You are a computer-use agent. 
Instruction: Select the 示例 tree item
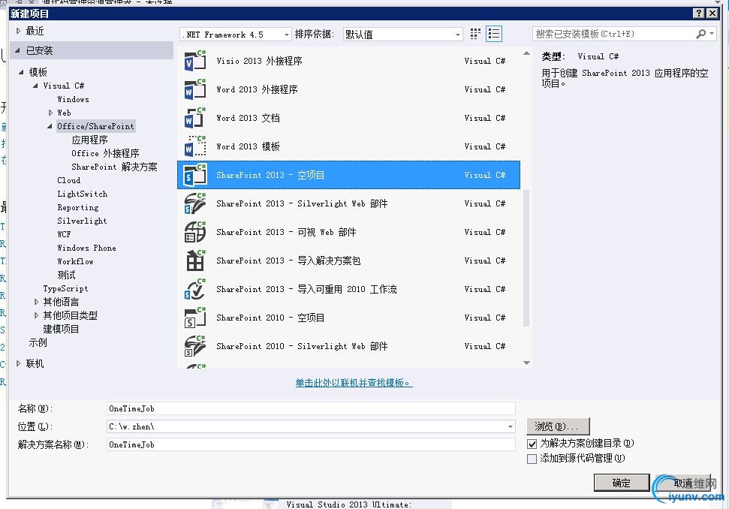[x=38, y=342]
